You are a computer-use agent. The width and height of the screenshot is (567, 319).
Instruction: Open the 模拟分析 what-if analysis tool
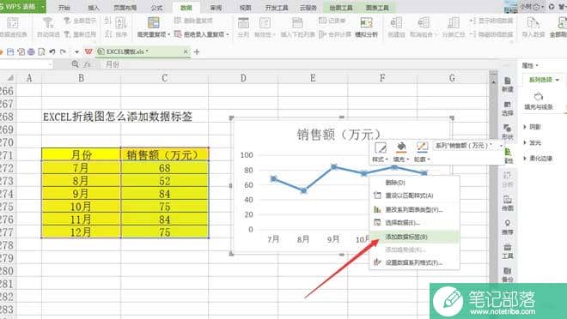366,27
